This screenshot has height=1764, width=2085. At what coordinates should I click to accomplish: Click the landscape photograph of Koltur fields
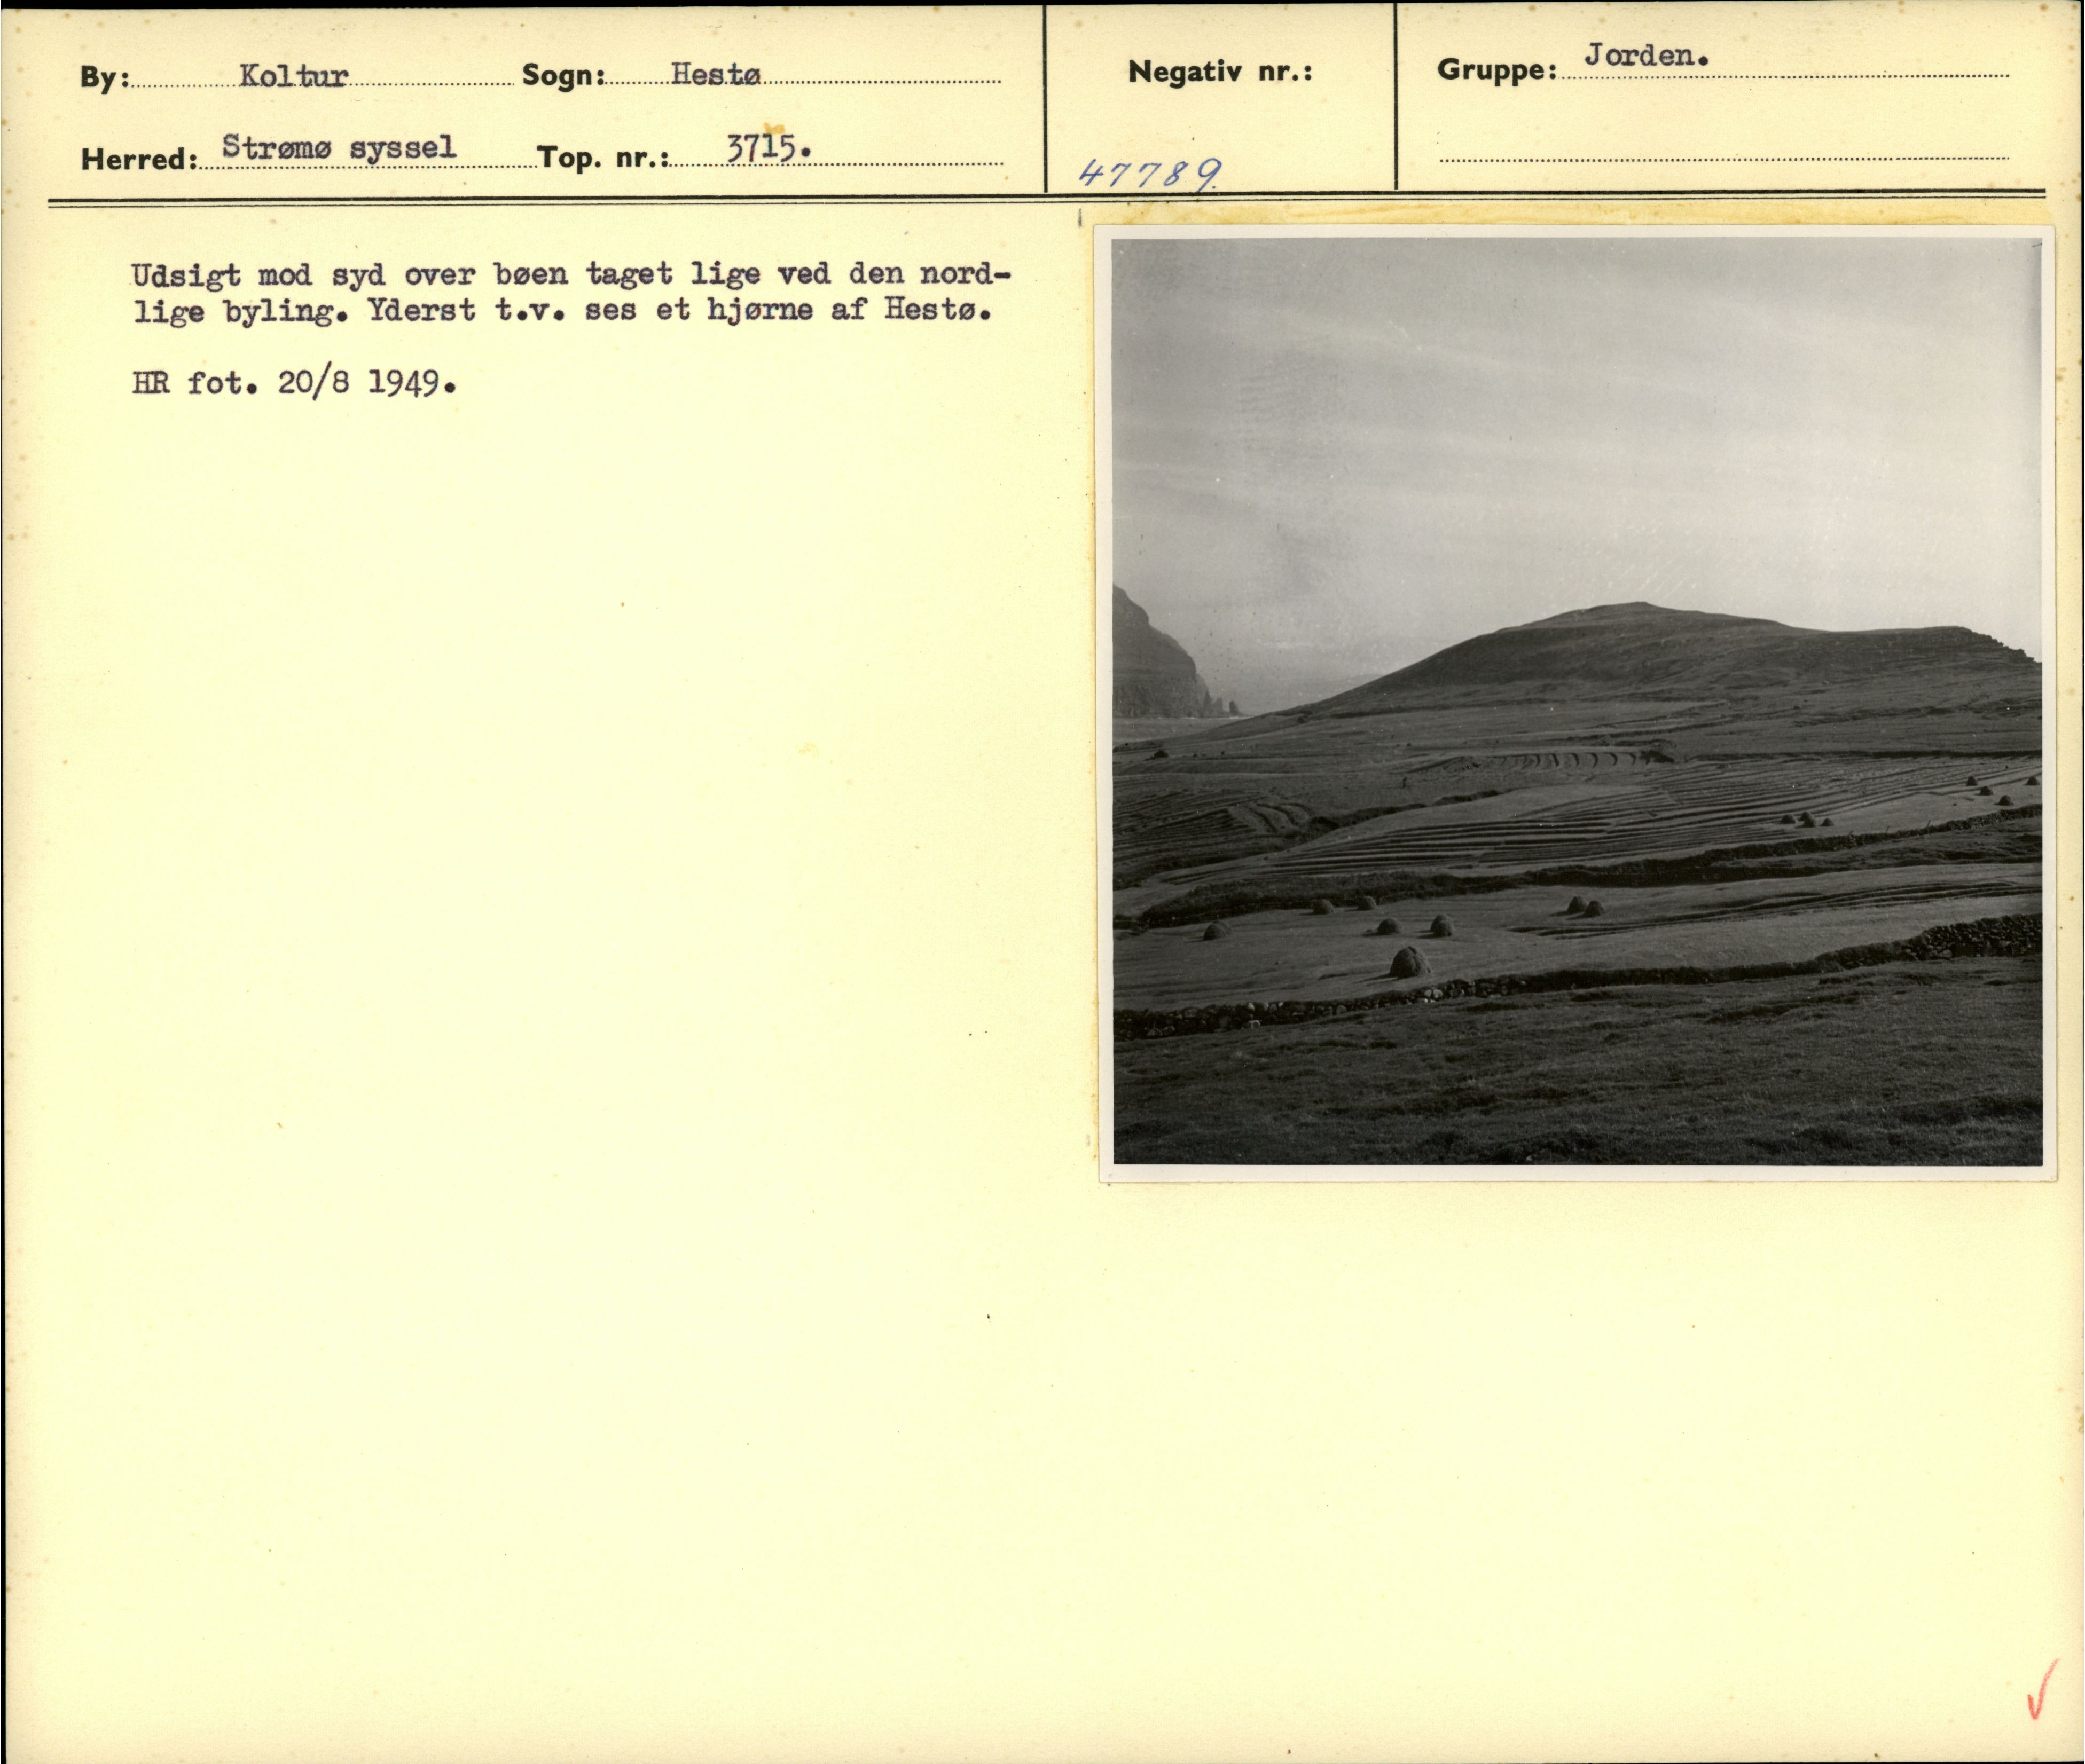[x=1577, y=701]
